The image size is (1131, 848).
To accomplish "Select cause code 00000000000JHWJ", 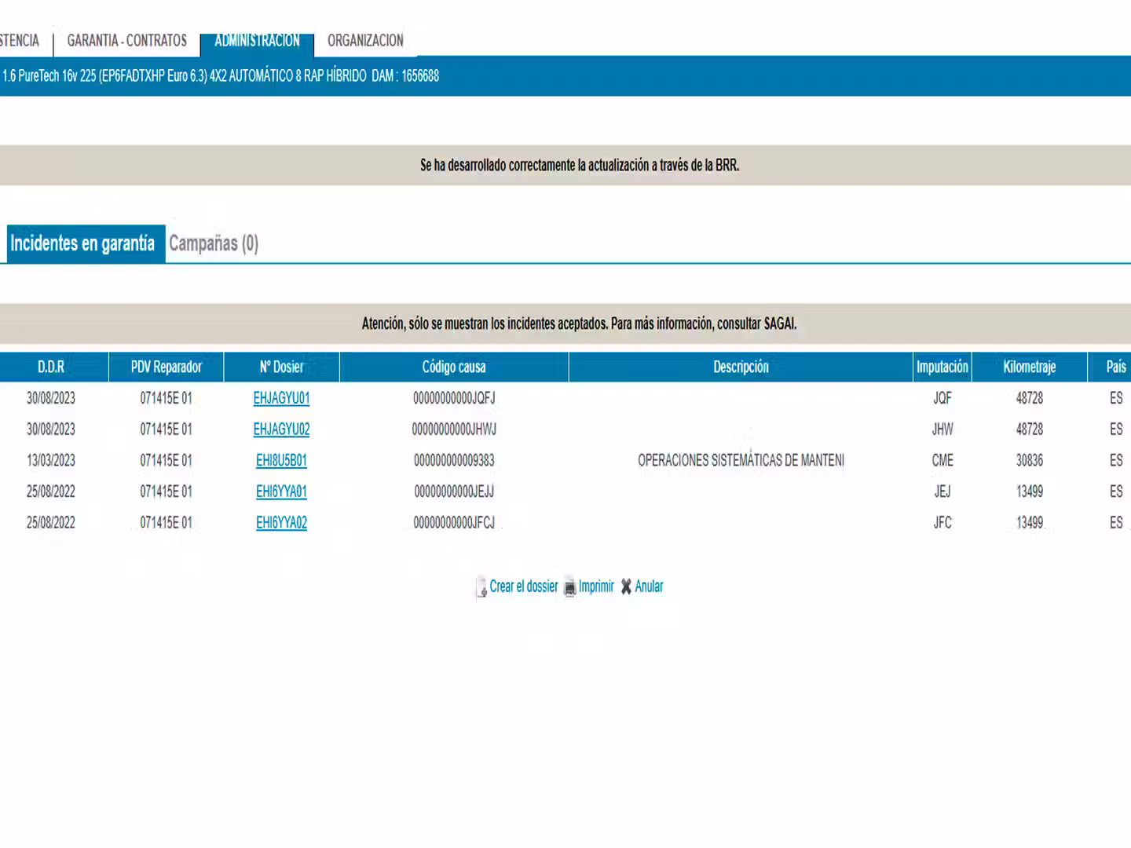I will coord(454,429).
